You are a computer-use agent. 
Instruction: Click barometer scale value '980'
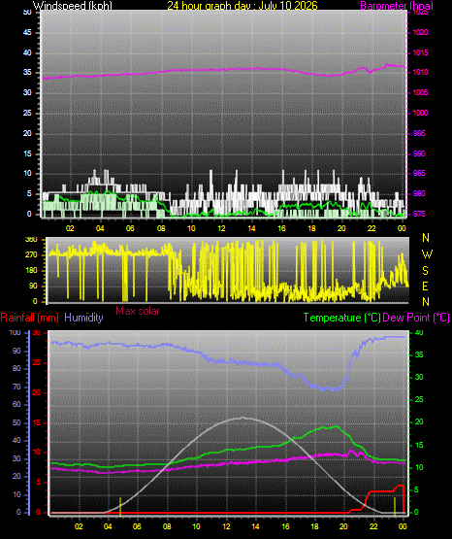click(419, 193)
